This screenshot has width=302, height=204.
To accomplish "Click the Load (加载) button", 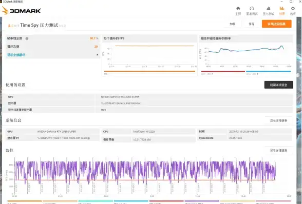I will (x=232, y=24).
